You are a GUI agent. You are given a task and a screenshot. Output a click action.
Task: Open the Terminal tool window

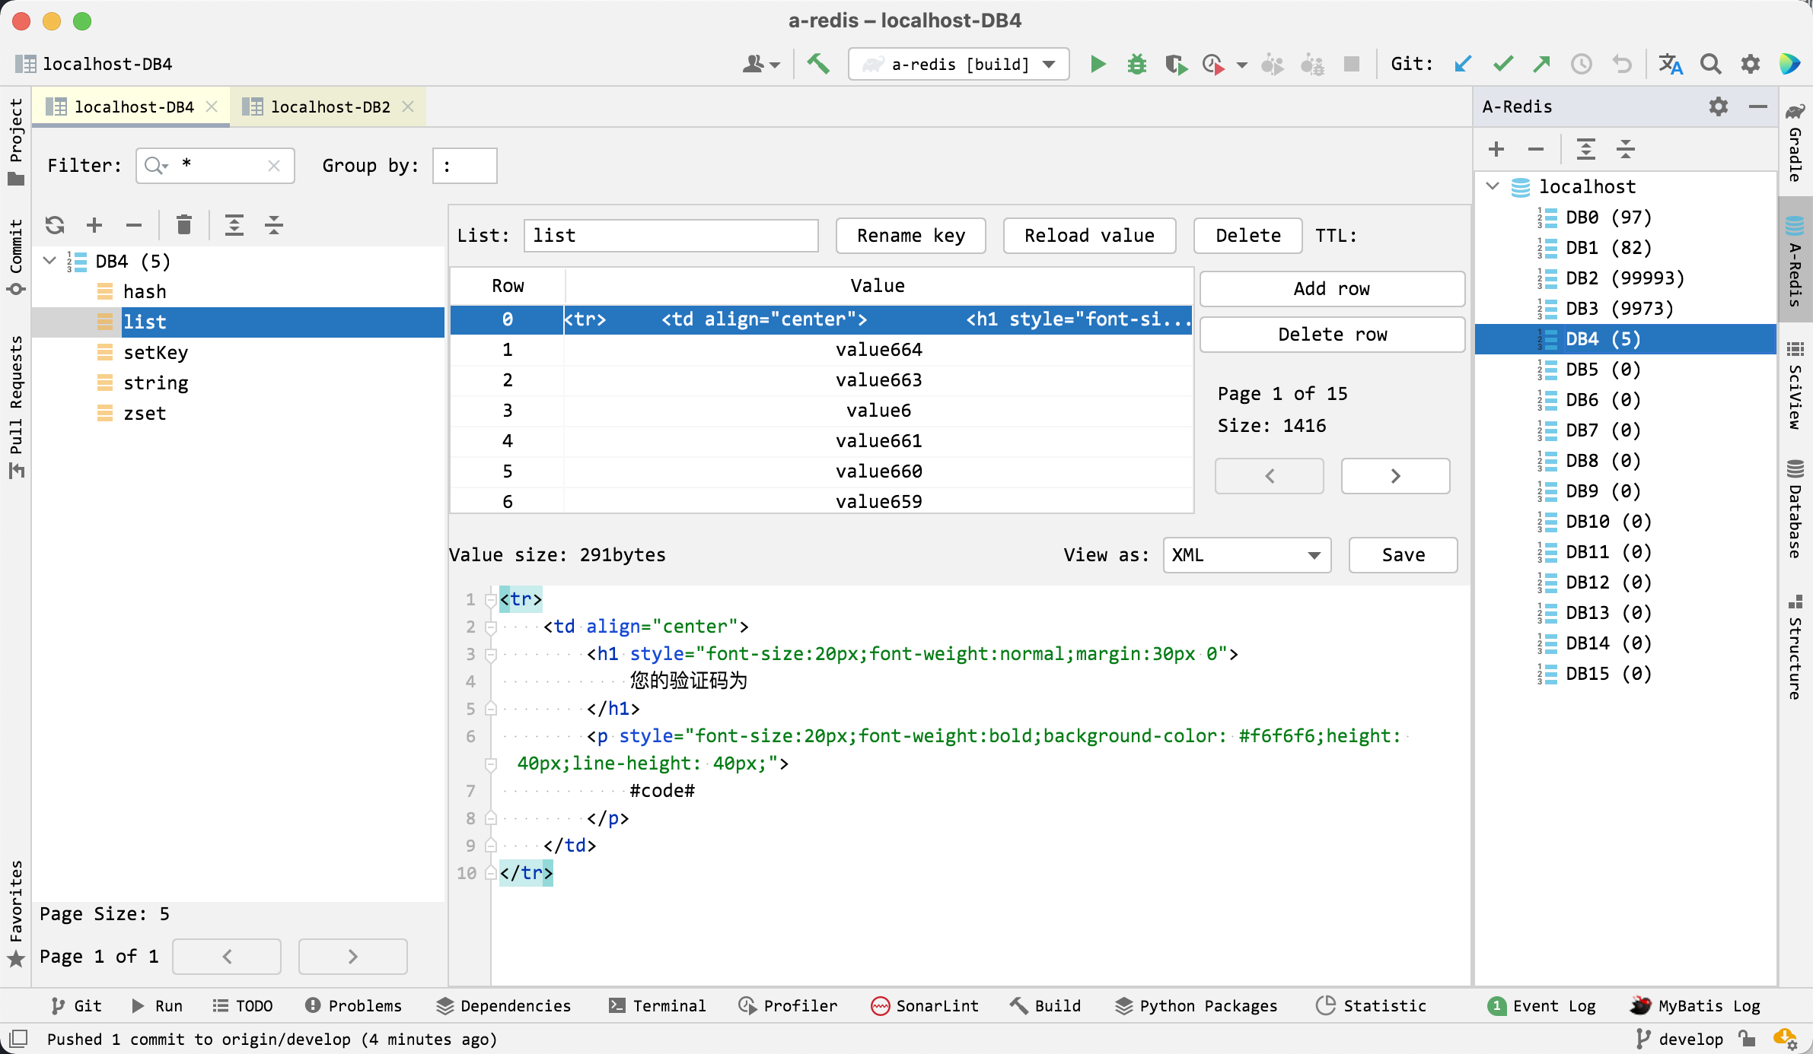point(658,1005)
